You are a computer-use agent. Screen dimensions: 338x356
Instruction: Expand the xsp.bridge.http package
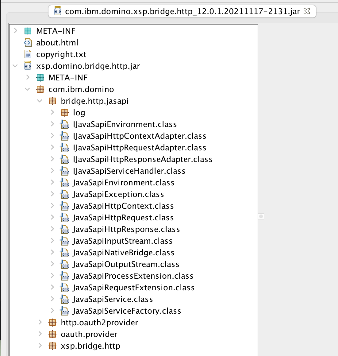point(40,346)
